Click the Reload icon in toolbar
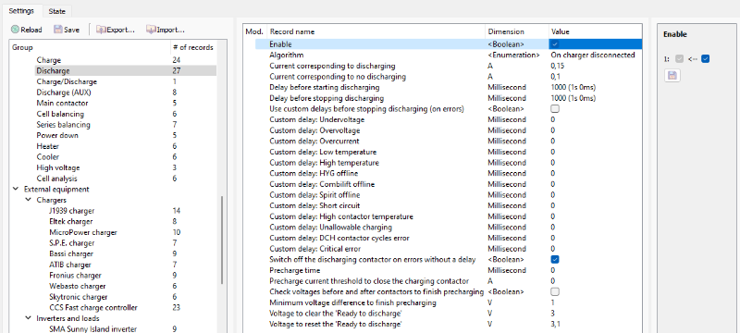The width and height of the screenshot is (740, 333). click(15, 30)
